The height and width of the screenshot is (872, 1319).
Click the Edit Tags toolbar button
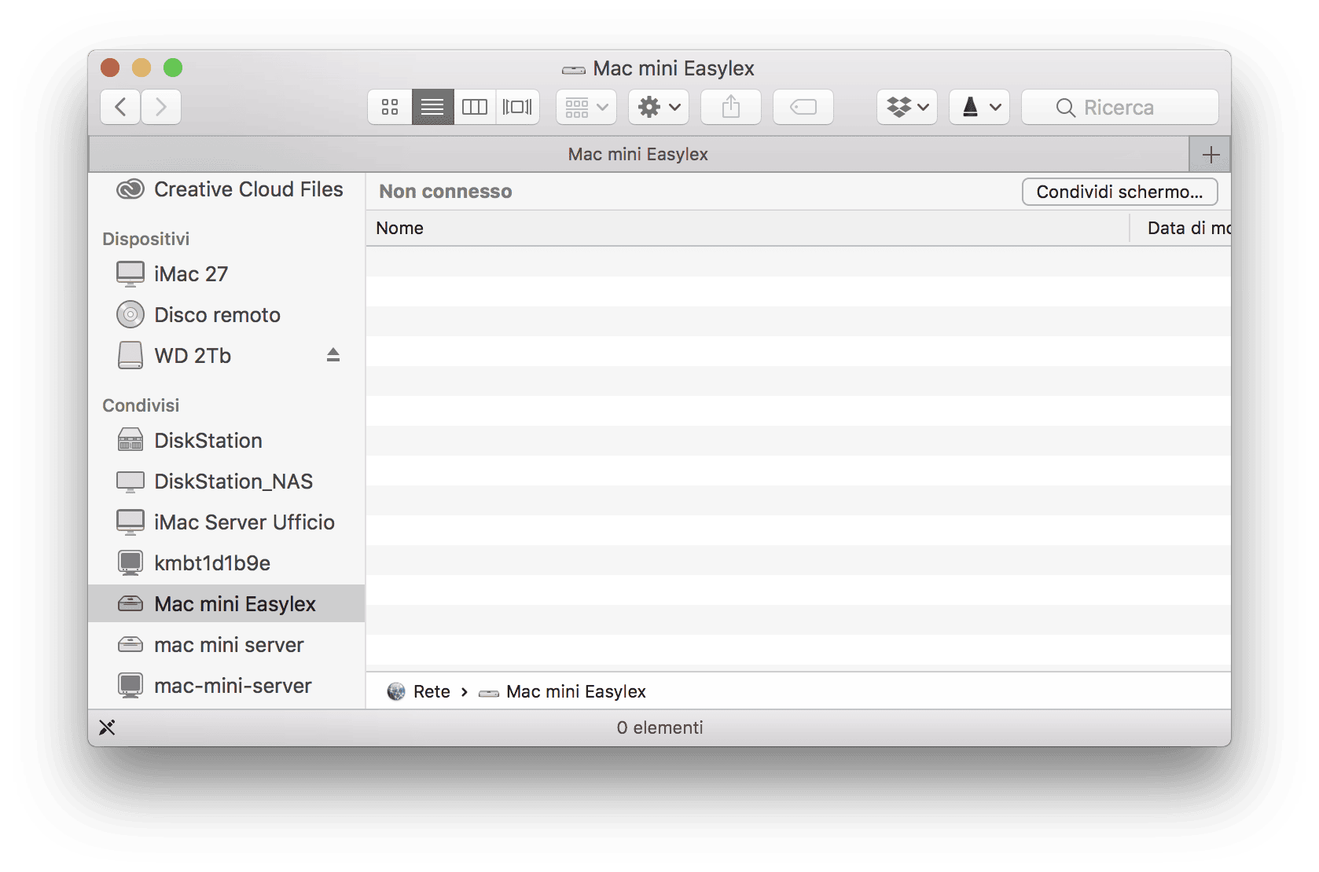pyautogui.click(x=803, y=107)
